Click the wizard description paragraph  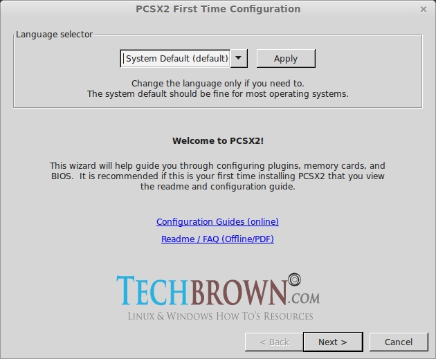click(x=217, y=176)
